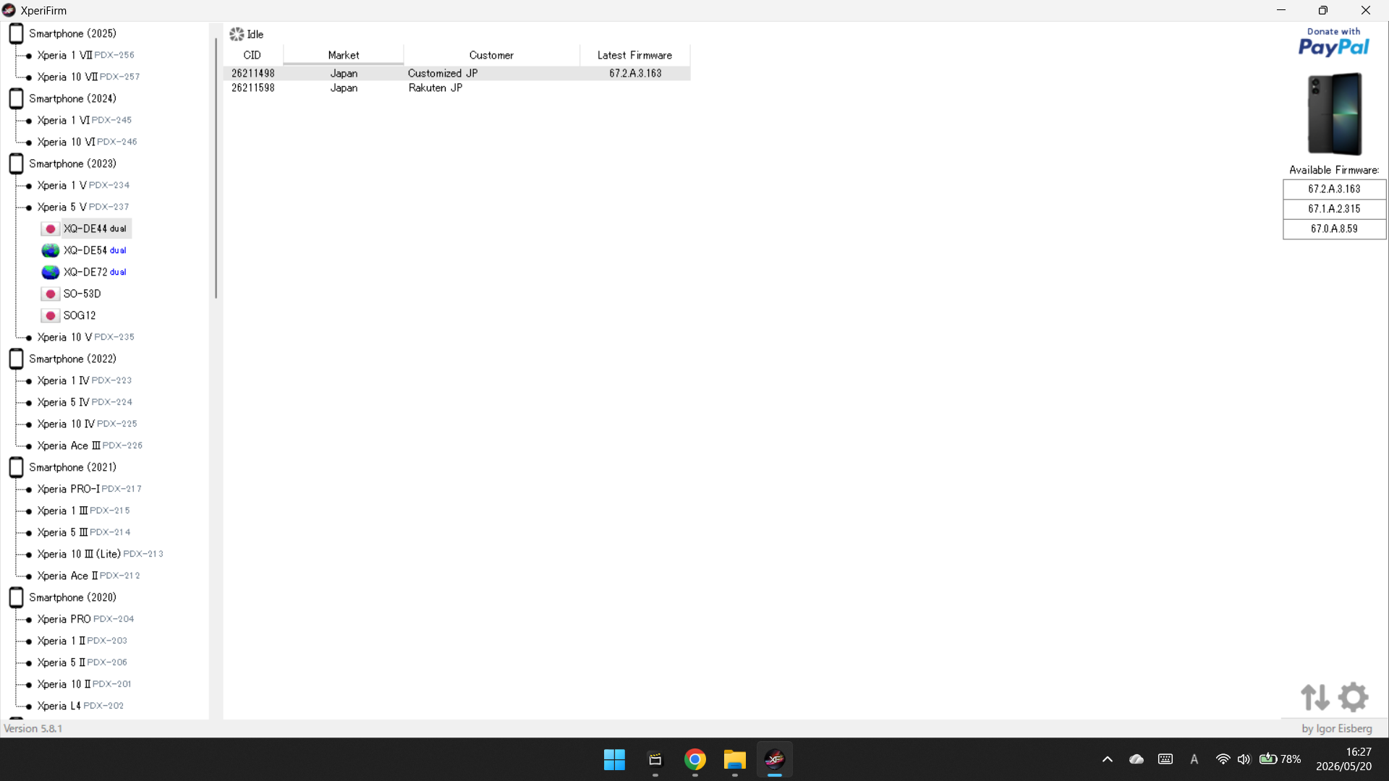The width and height of the screenshot is (1389, 781).
Task: Open File Explorer folder icon in taskbar
Action: [x=734, y=759]
